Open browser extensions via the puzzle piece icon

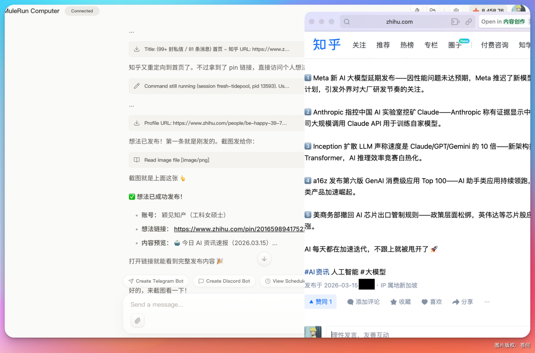417,9
